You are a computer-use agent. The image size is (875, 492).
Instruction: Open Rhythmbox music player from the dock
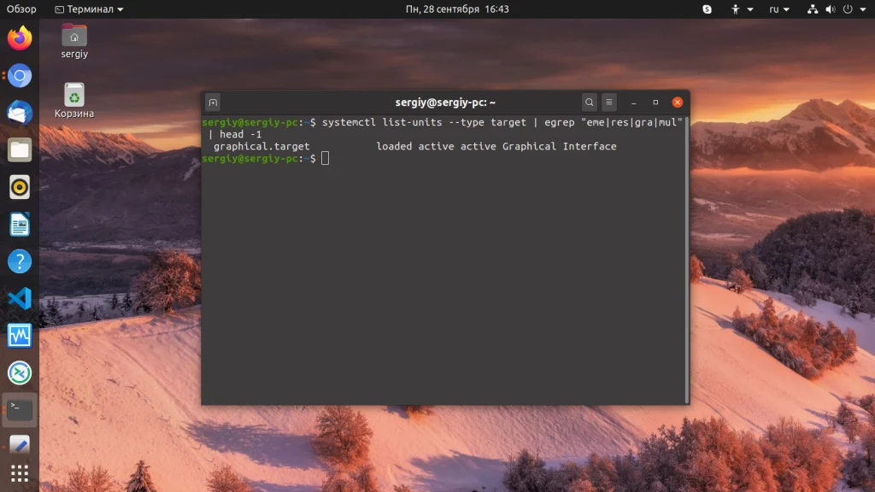point(19,187)
